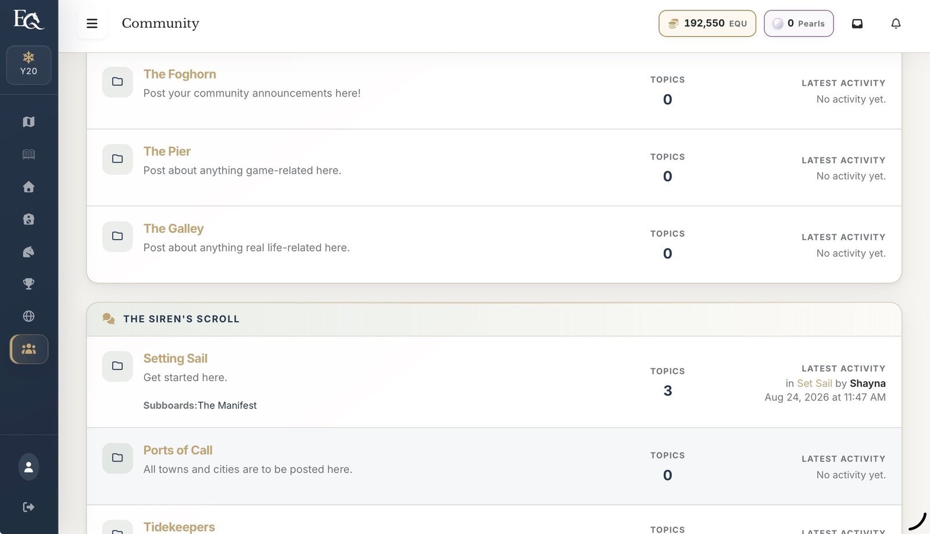Go to the home icon in sidebar
The image size is (930, 534).
tap(28, 187)
